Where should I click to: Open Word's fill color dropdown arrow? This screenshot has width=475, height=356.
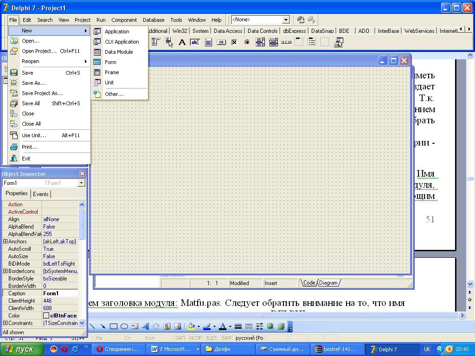coord(199,326)
